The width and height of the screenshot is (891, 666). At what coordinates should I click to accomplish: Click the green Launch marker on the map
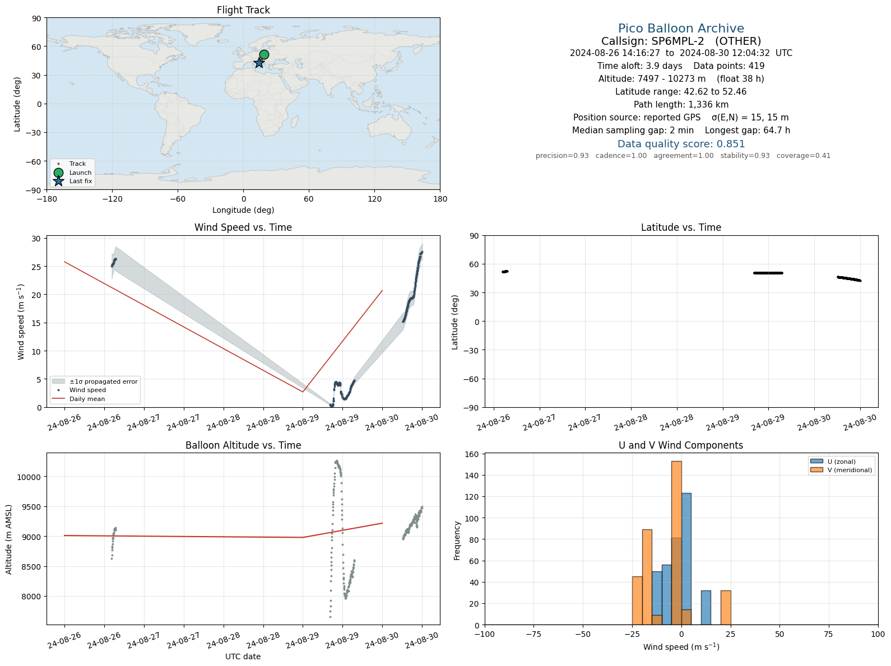264,54
